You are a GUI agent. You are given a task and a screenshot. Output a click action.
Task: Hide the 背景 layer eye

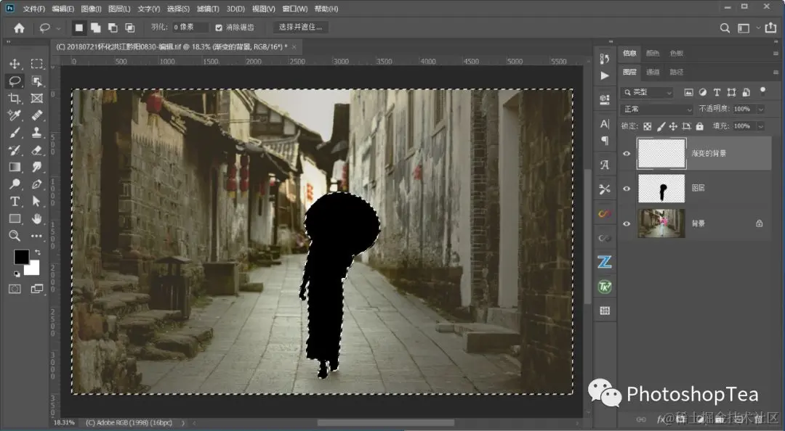coord(627,223)
